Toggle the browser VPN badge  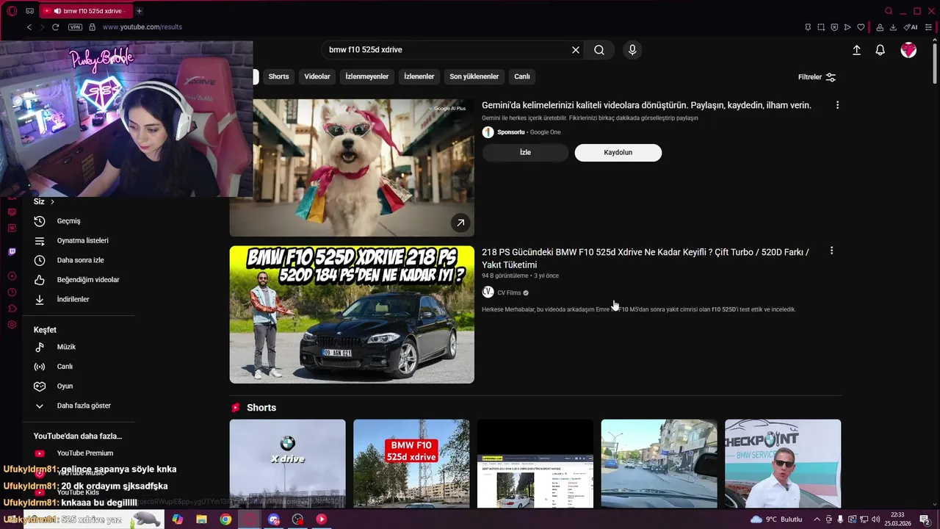tap(75, 27)
